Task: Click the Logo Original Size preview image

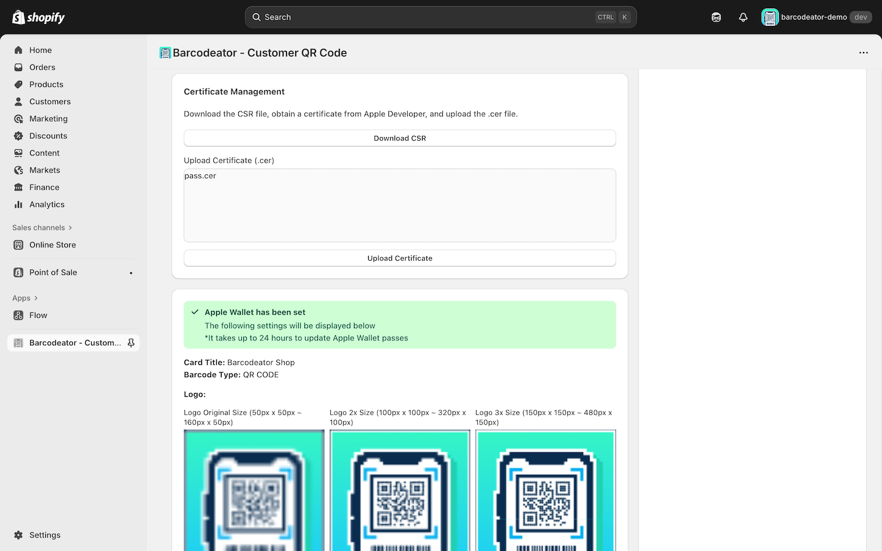Action: point(254,490)
